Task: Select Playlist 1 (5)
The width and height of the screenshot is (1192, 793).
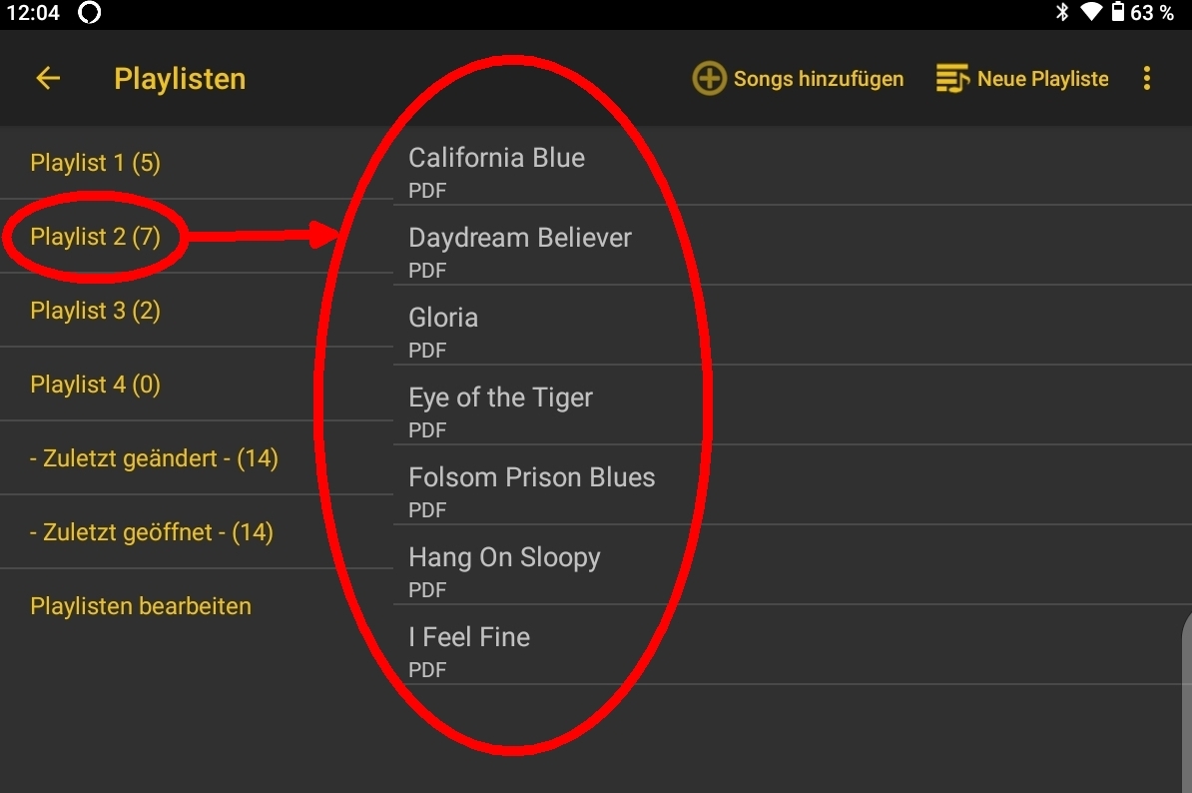Action: point(96,163)
